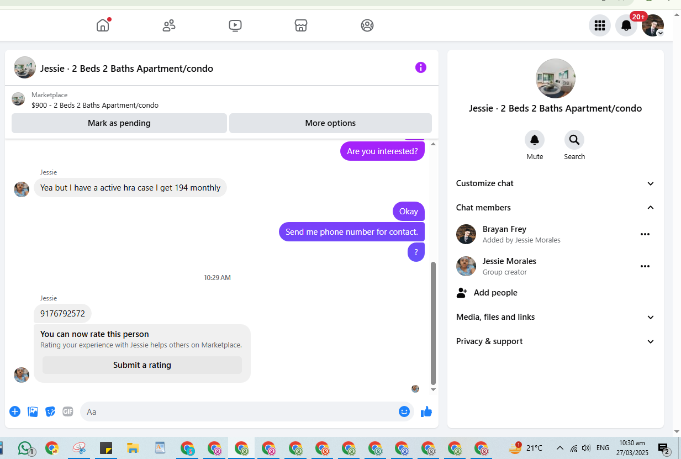This screenshot has height=459, width=681.
Task: Open Sticky Notes from the taskbar
Action: point(106,448)
